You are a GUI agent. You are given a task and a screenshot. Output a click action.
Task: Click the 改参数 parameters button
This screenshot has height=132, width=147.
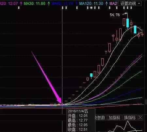click(100, 118)
